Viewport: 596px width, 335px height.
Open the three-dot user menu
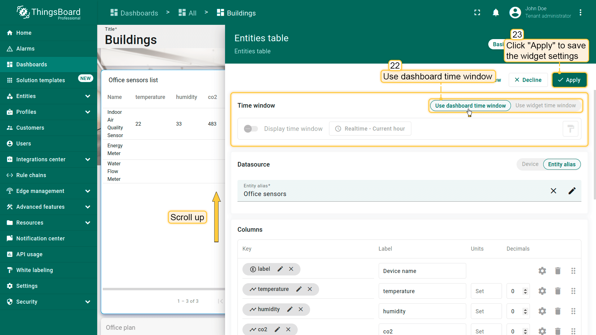(x=580, y=12)
